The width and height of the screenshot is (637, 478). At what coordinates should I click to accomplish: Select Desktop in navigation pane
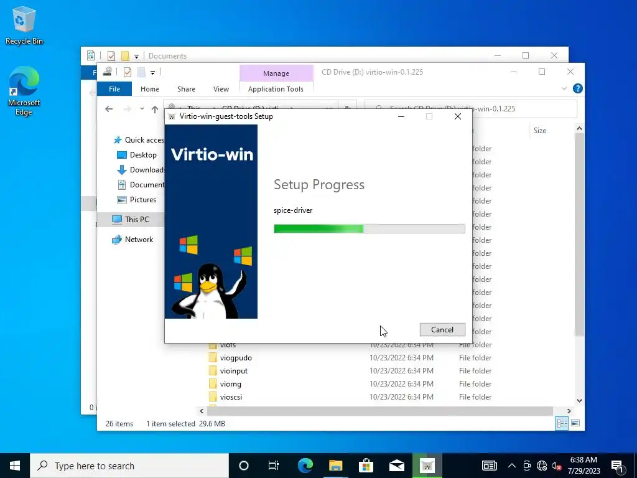click(136, 155)
